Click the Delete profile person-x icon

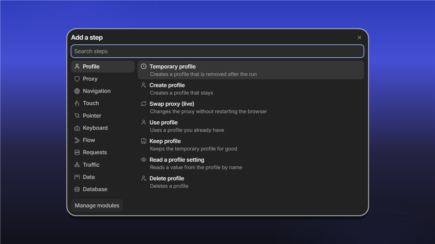pyautogui.click(x=144, y=178)
